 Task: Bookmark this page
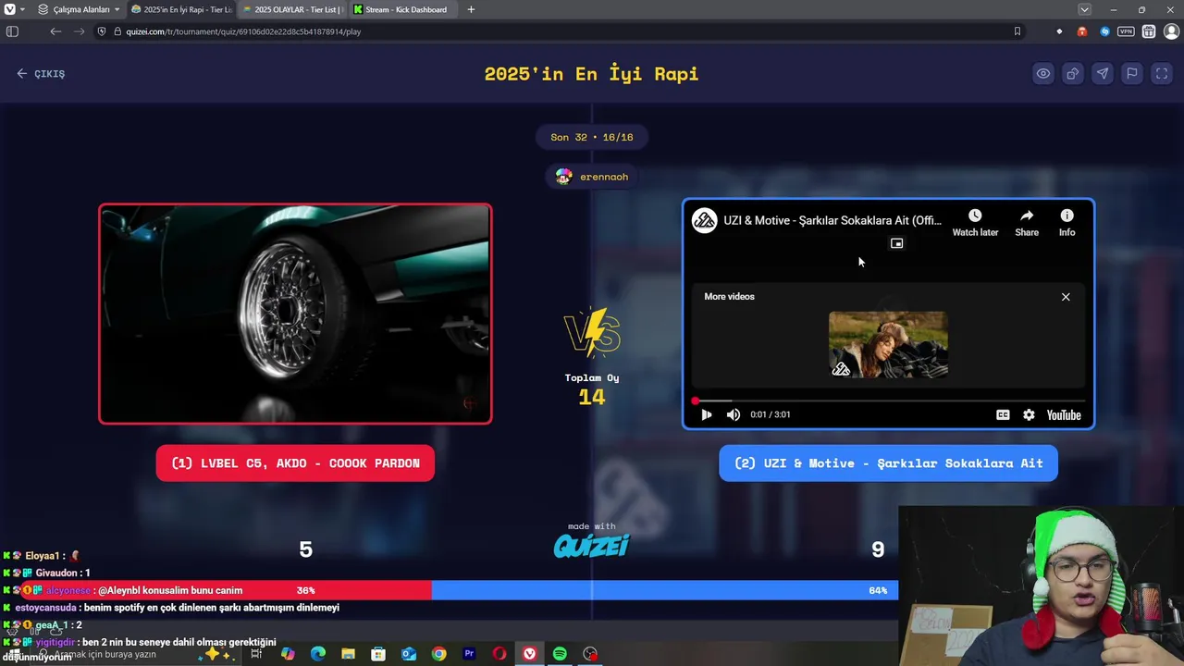tap(1017, 31)
